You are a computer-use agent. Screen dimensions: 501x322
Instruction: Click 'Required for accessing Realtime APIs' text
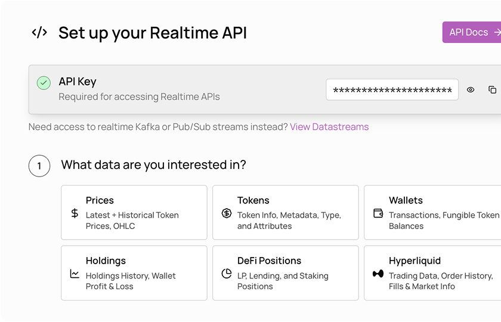point(139,97)
